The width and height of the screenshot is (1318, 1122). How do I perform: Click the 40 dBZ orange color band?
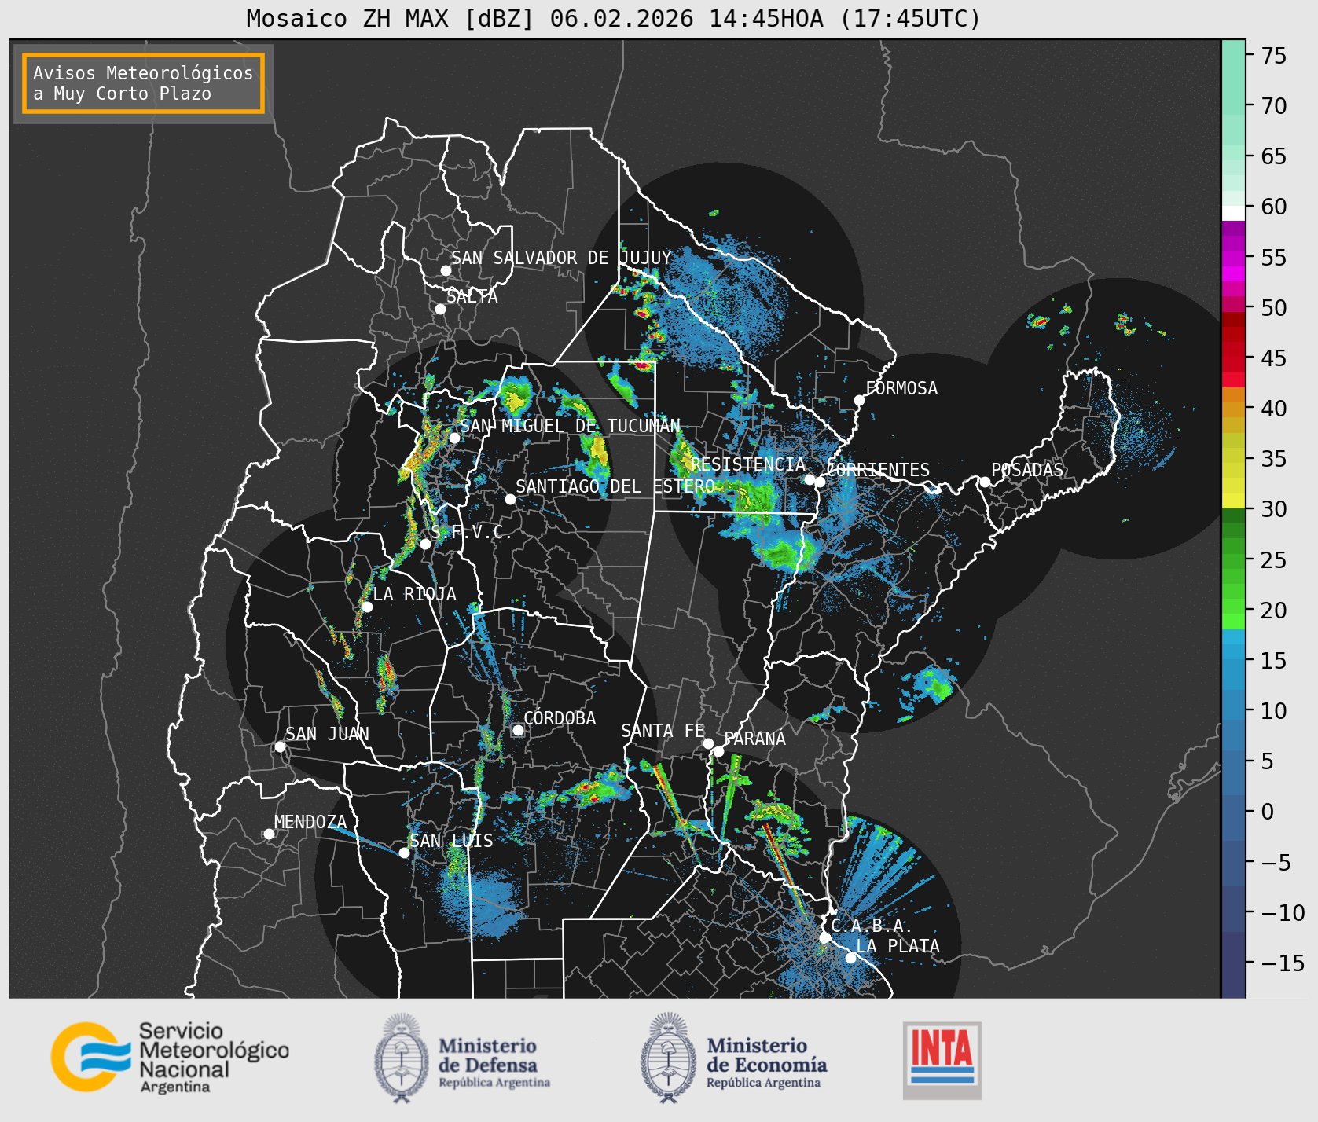[1233, 409]
